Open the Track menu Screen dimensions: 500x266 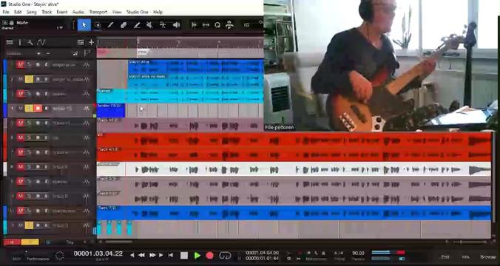47,12
